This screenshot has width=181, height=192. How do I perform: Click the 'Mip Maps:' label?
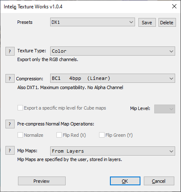27,151
